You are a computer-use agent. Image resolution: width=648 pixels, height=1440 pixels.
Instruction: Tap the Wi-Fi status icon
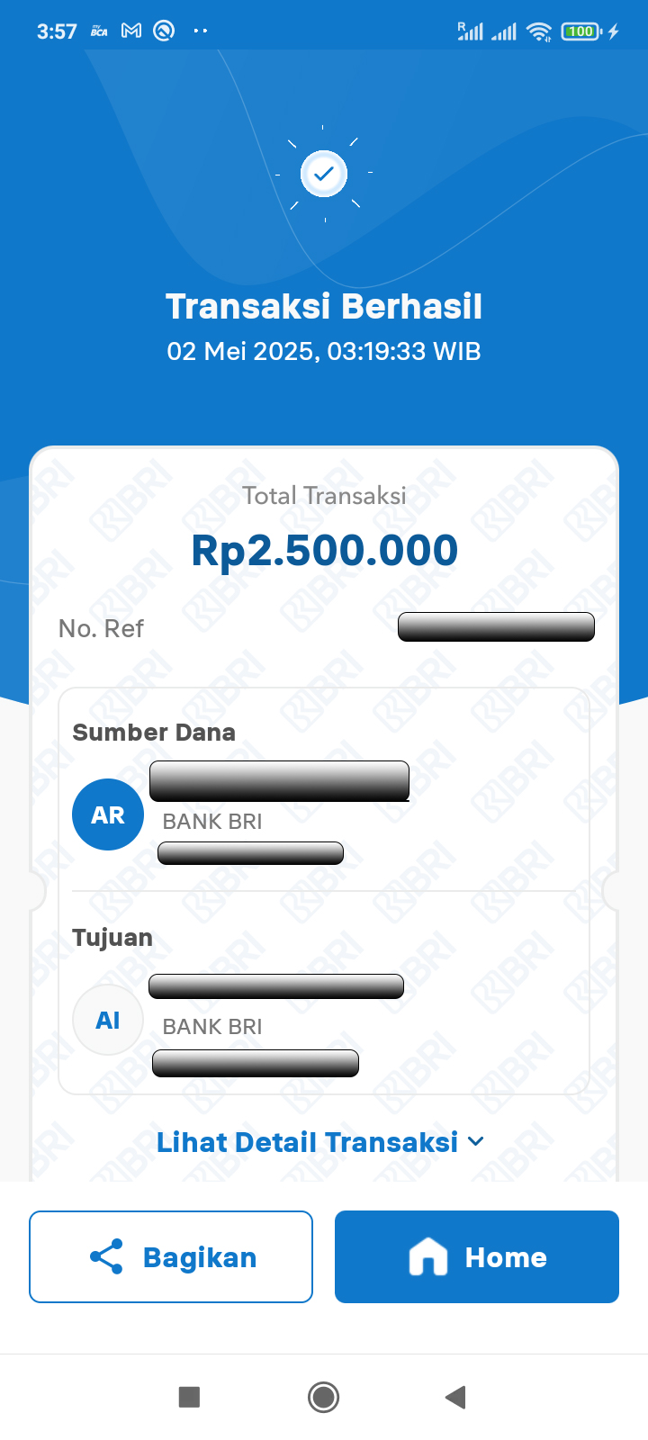539,31
